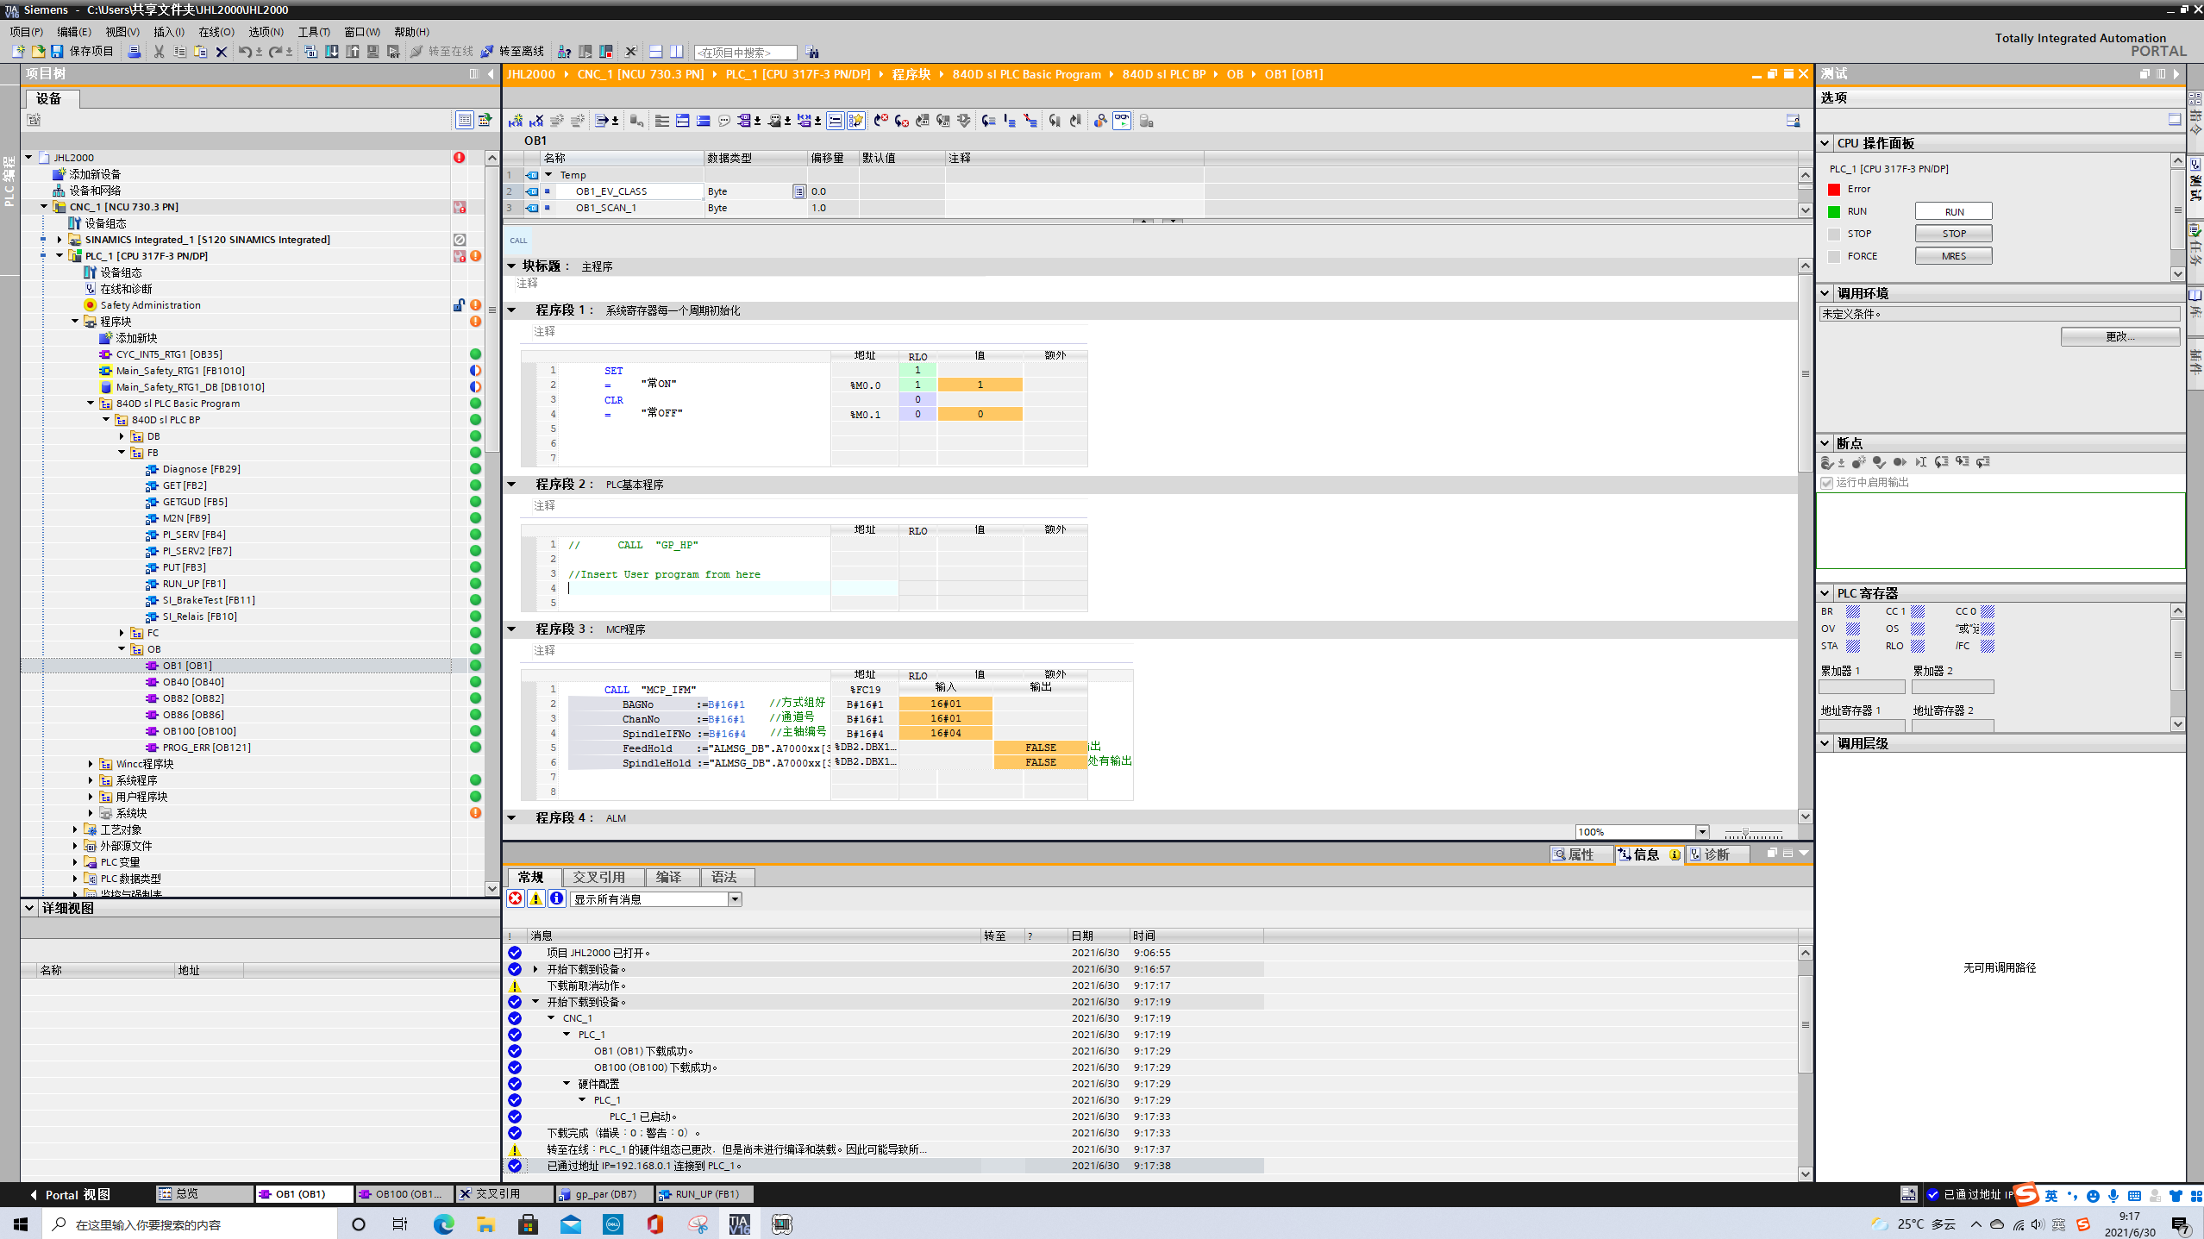Viewport: 2204px width, 1239px height.
Task: Open the 显示所有消息 dropdown
Action: pyautogui.click(x=735, y=899)
